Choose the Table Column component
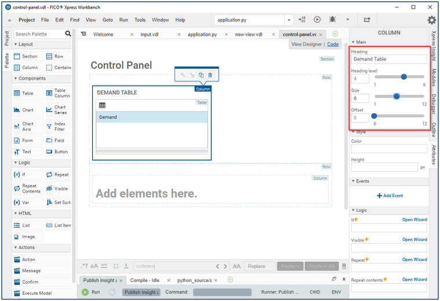440x301 pixels. pos(58,93)
